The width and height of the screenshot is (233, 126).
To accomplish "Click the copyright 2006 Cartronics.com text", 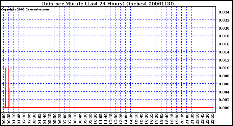I will [x=25, y=10].
